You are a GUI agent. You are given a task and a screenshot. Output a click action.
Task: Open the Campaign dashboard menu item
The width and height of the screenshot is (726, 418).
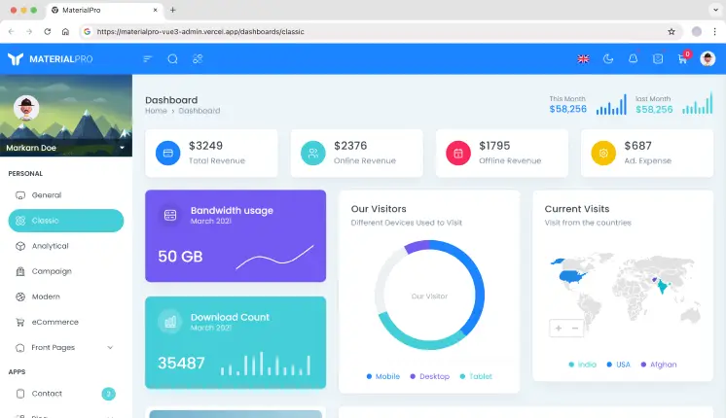point(66,271)
